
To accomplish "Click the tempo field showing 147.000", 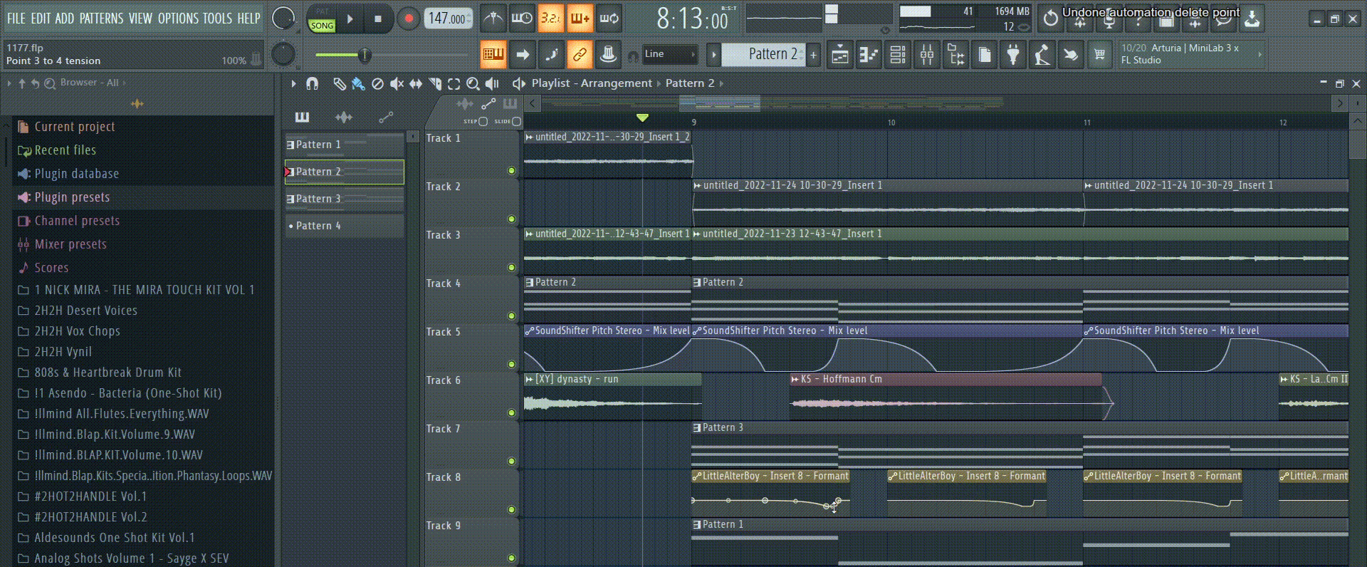I will (x=447, y=19).
